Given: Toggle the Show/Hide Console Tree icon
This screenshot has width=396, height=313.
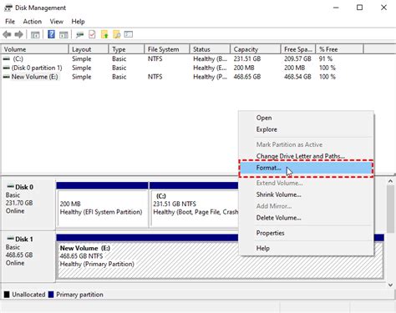Looking at the screenshot, I should point(35,35).
